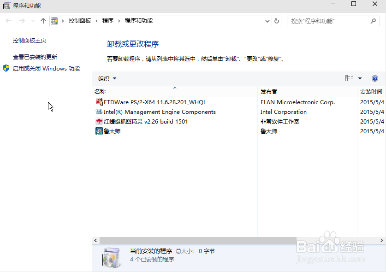Click the shield icon beside Windows 功能
Viewport: 386px width, 272px height.
click(6, 68)
